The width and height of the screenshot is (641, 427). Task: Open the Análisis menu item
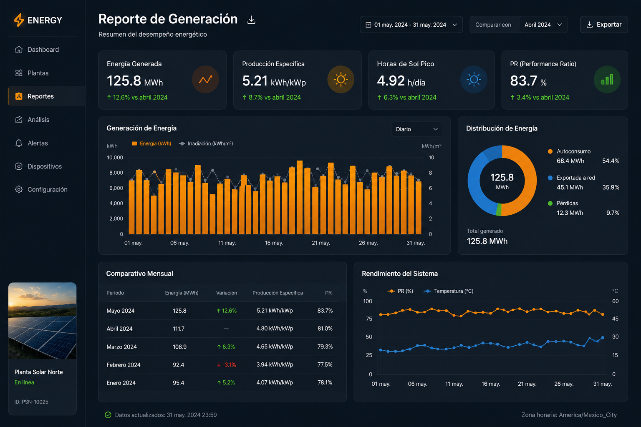pyautogui.click(x=43, y=120)
